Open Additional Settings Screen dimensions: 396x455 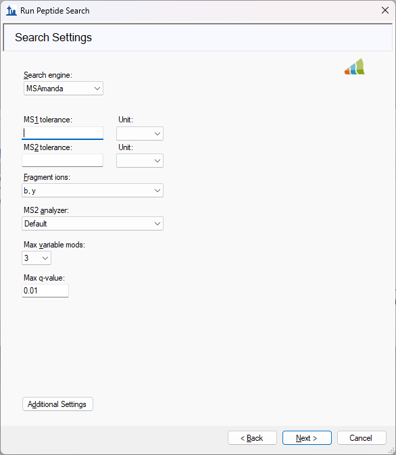click(x=57, y=404)
